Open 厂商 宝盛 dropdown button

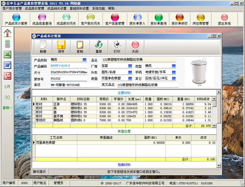click(x=130, y=66)
